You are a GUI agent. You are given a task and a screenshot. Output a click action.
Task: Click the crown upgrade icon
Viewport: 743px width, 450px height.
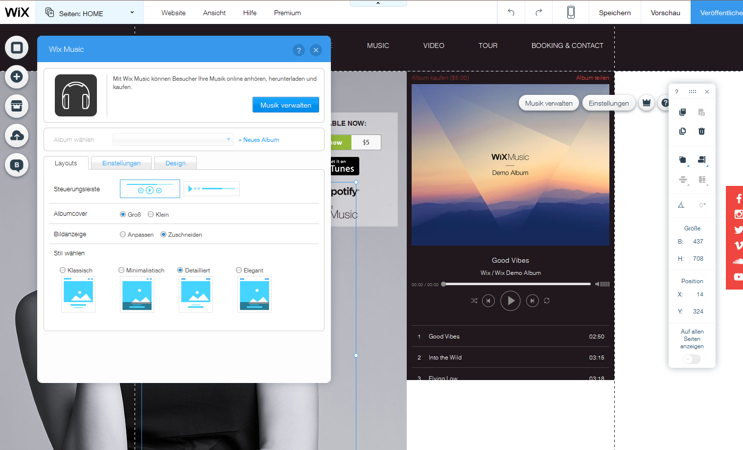pyautogui.click(x=647, y=103)
